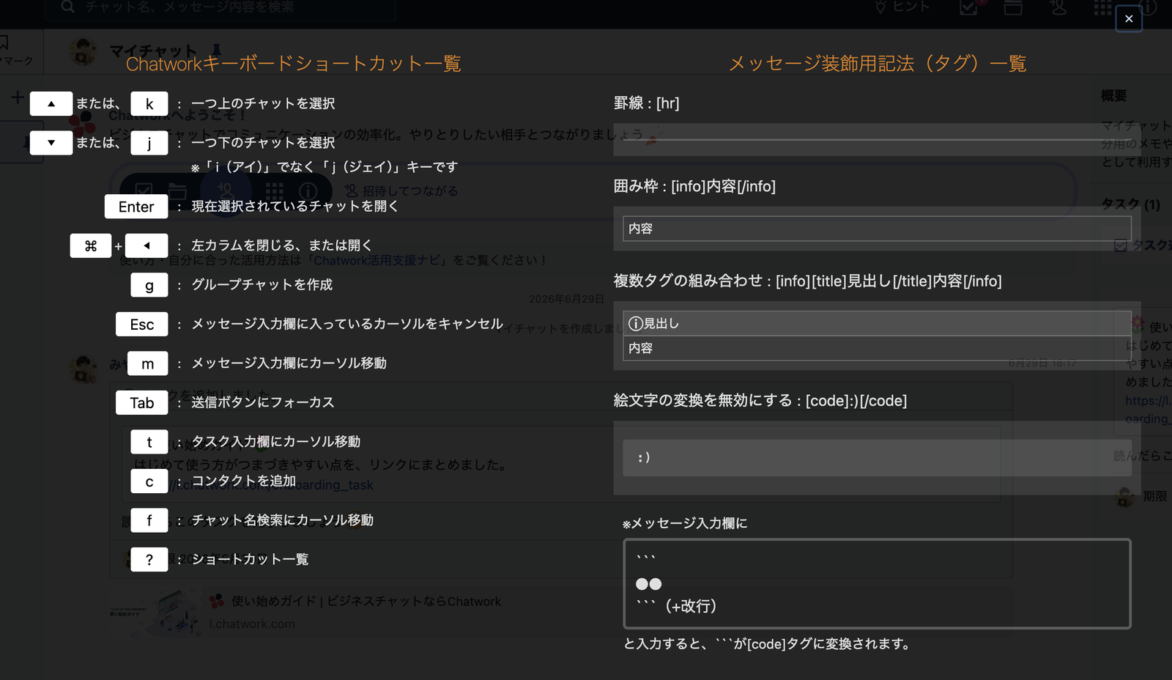The image size is (1172, 680).
Task: Click the dimmed ヒント button in header
Action: [902, 7]
